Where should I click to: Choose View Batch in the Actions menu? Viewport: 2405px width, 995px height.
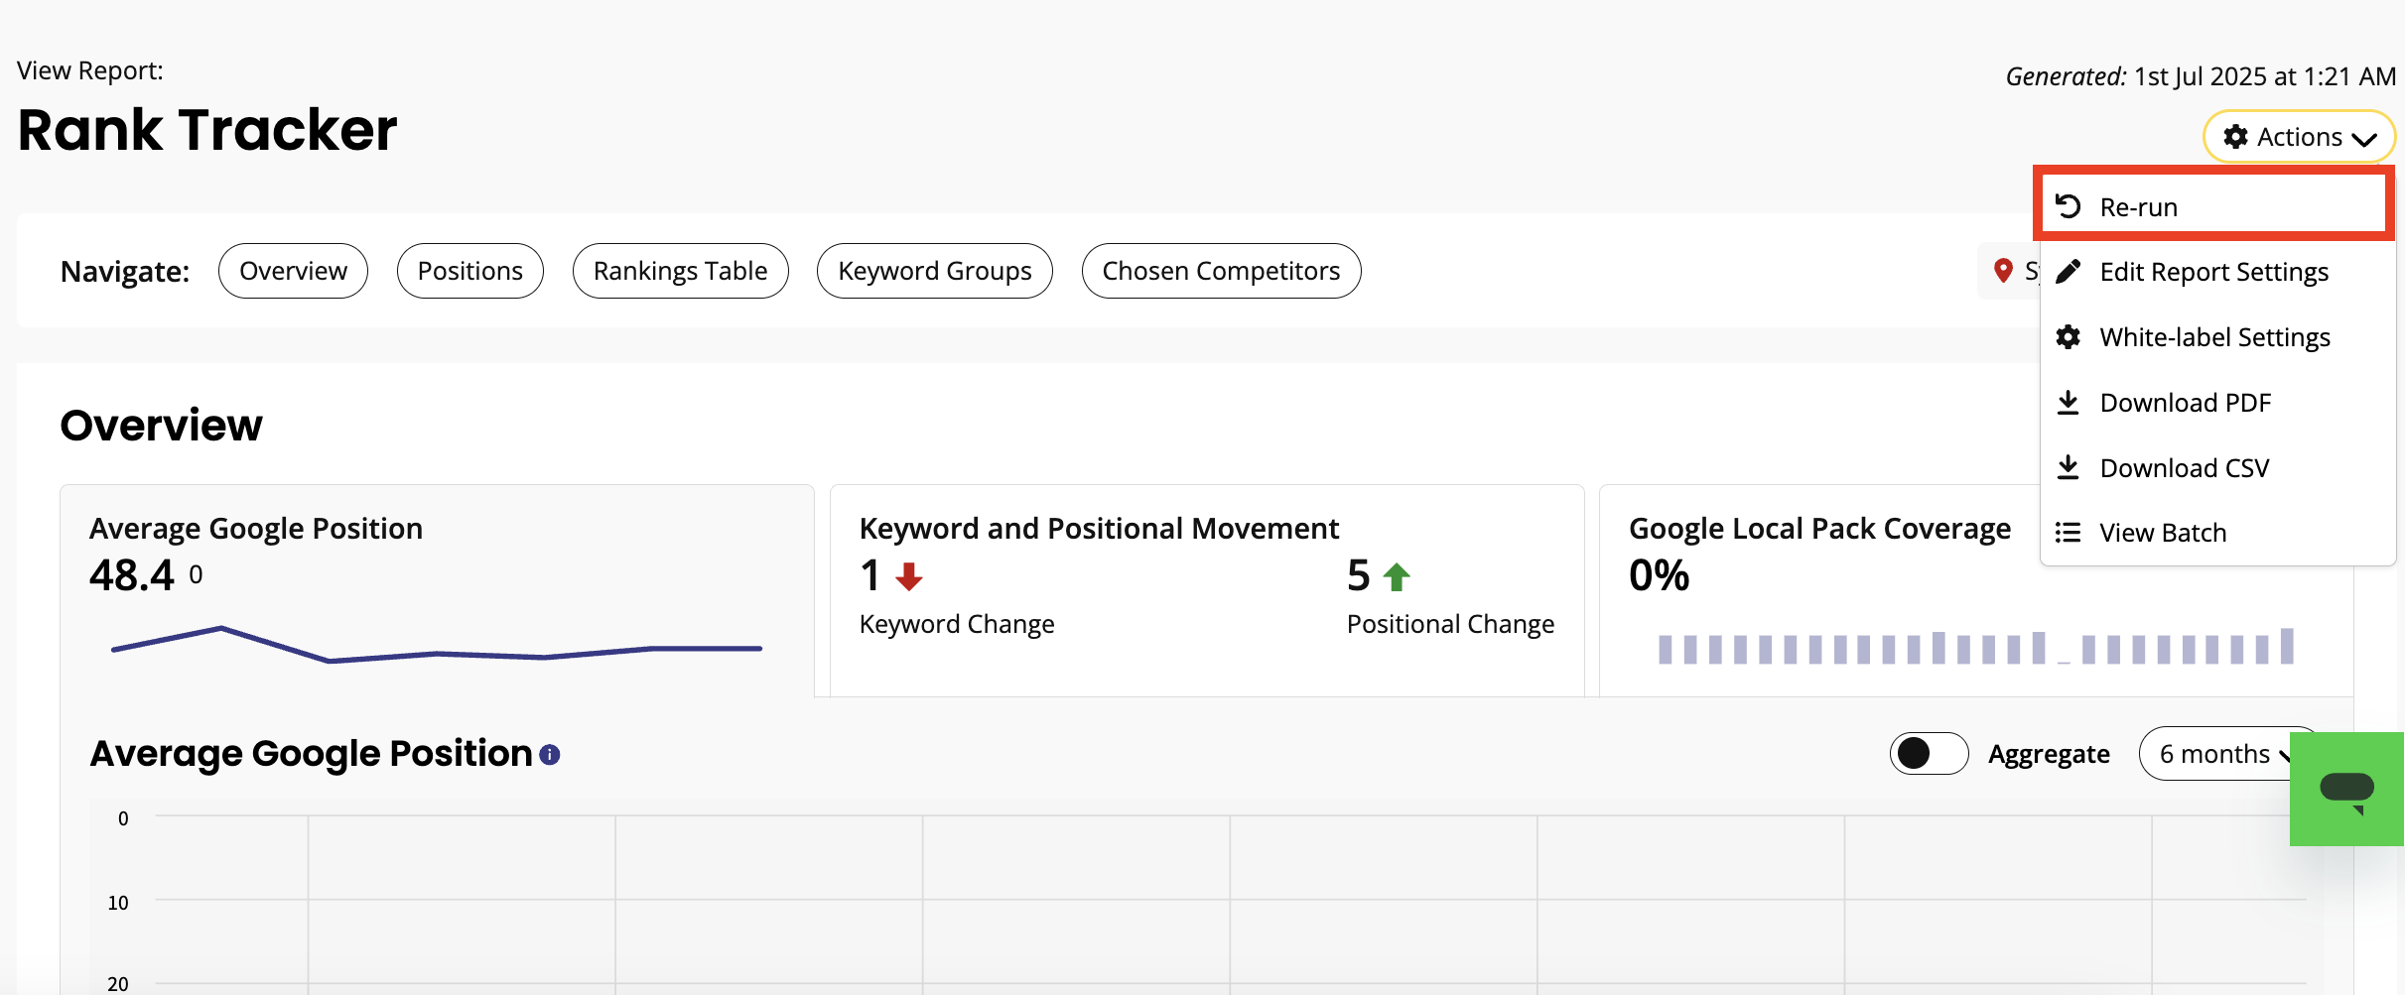2163,533
